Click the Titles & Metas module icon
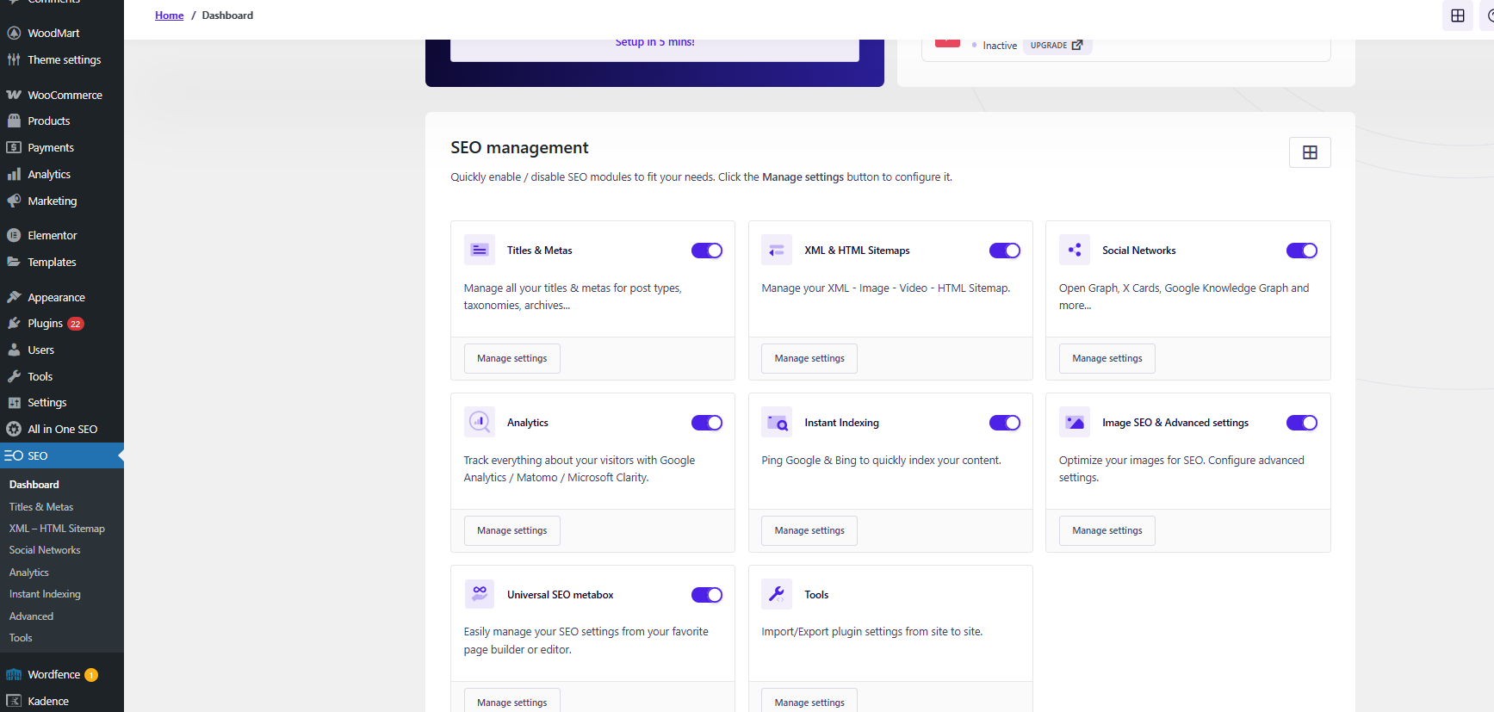The width and height of the screenshot is (1494, 712). tap(479, 251)
